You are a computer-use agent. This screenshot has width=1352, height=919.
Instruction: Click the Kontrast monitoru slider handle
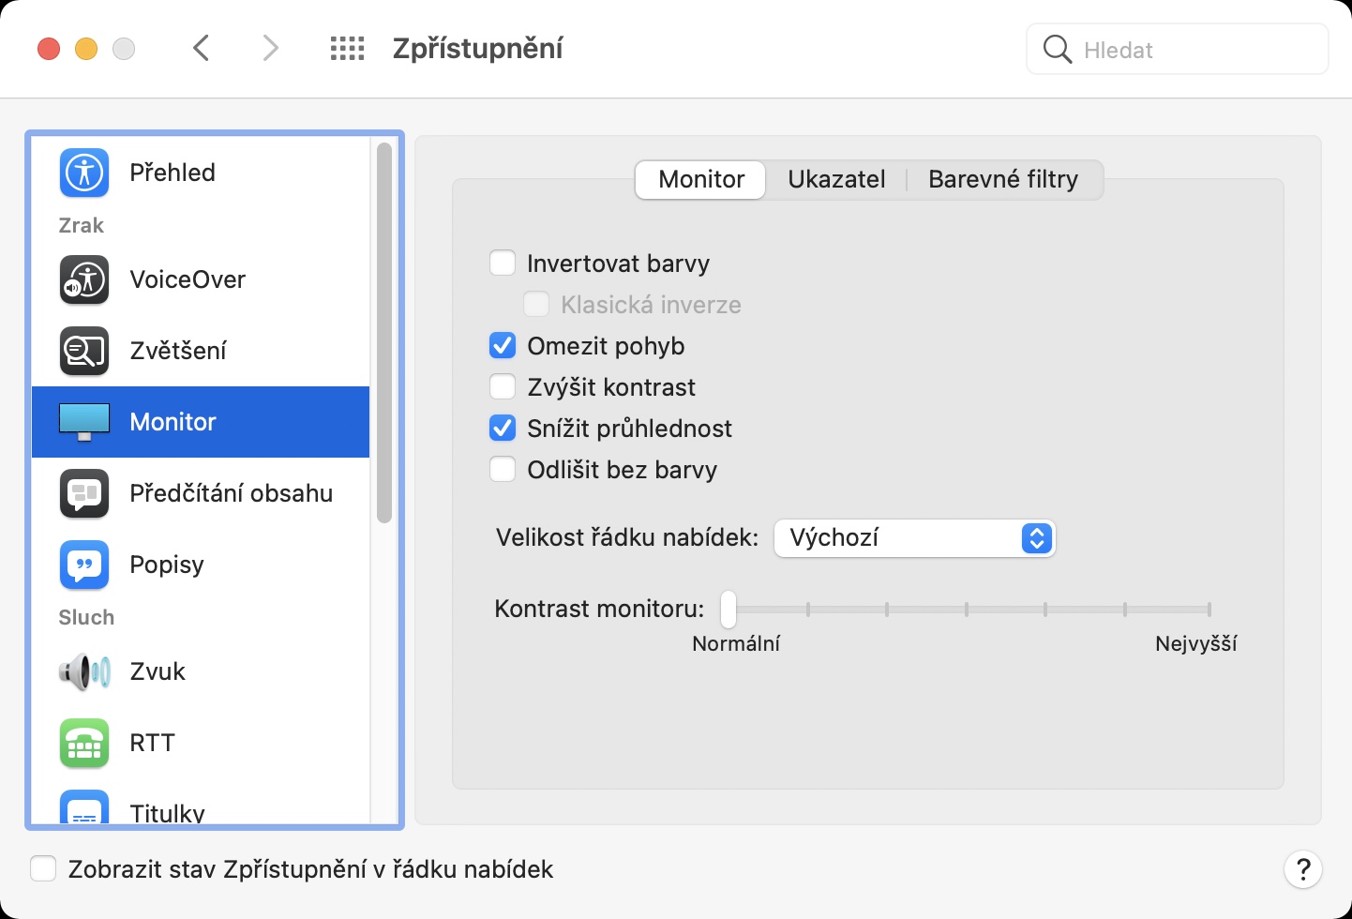(x=729, y=610)
